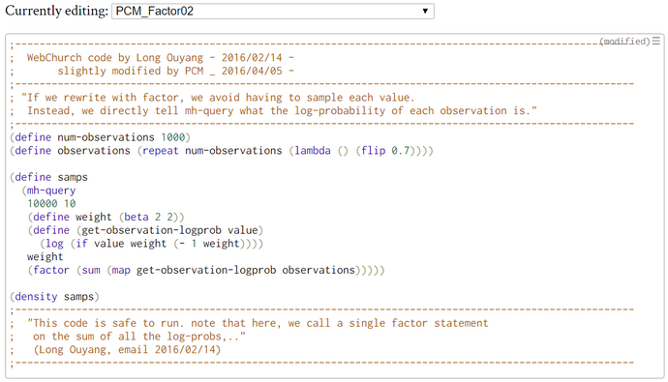
Task: Click the '(log (if value weight' line
Action: pyautogui.click(x=152, y=243)
